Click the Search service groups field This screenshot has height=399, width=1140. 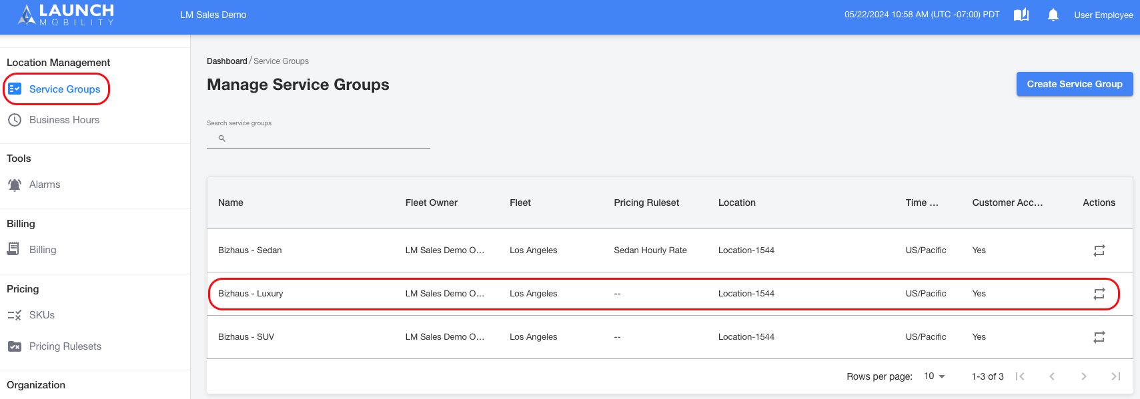(318, 139)
